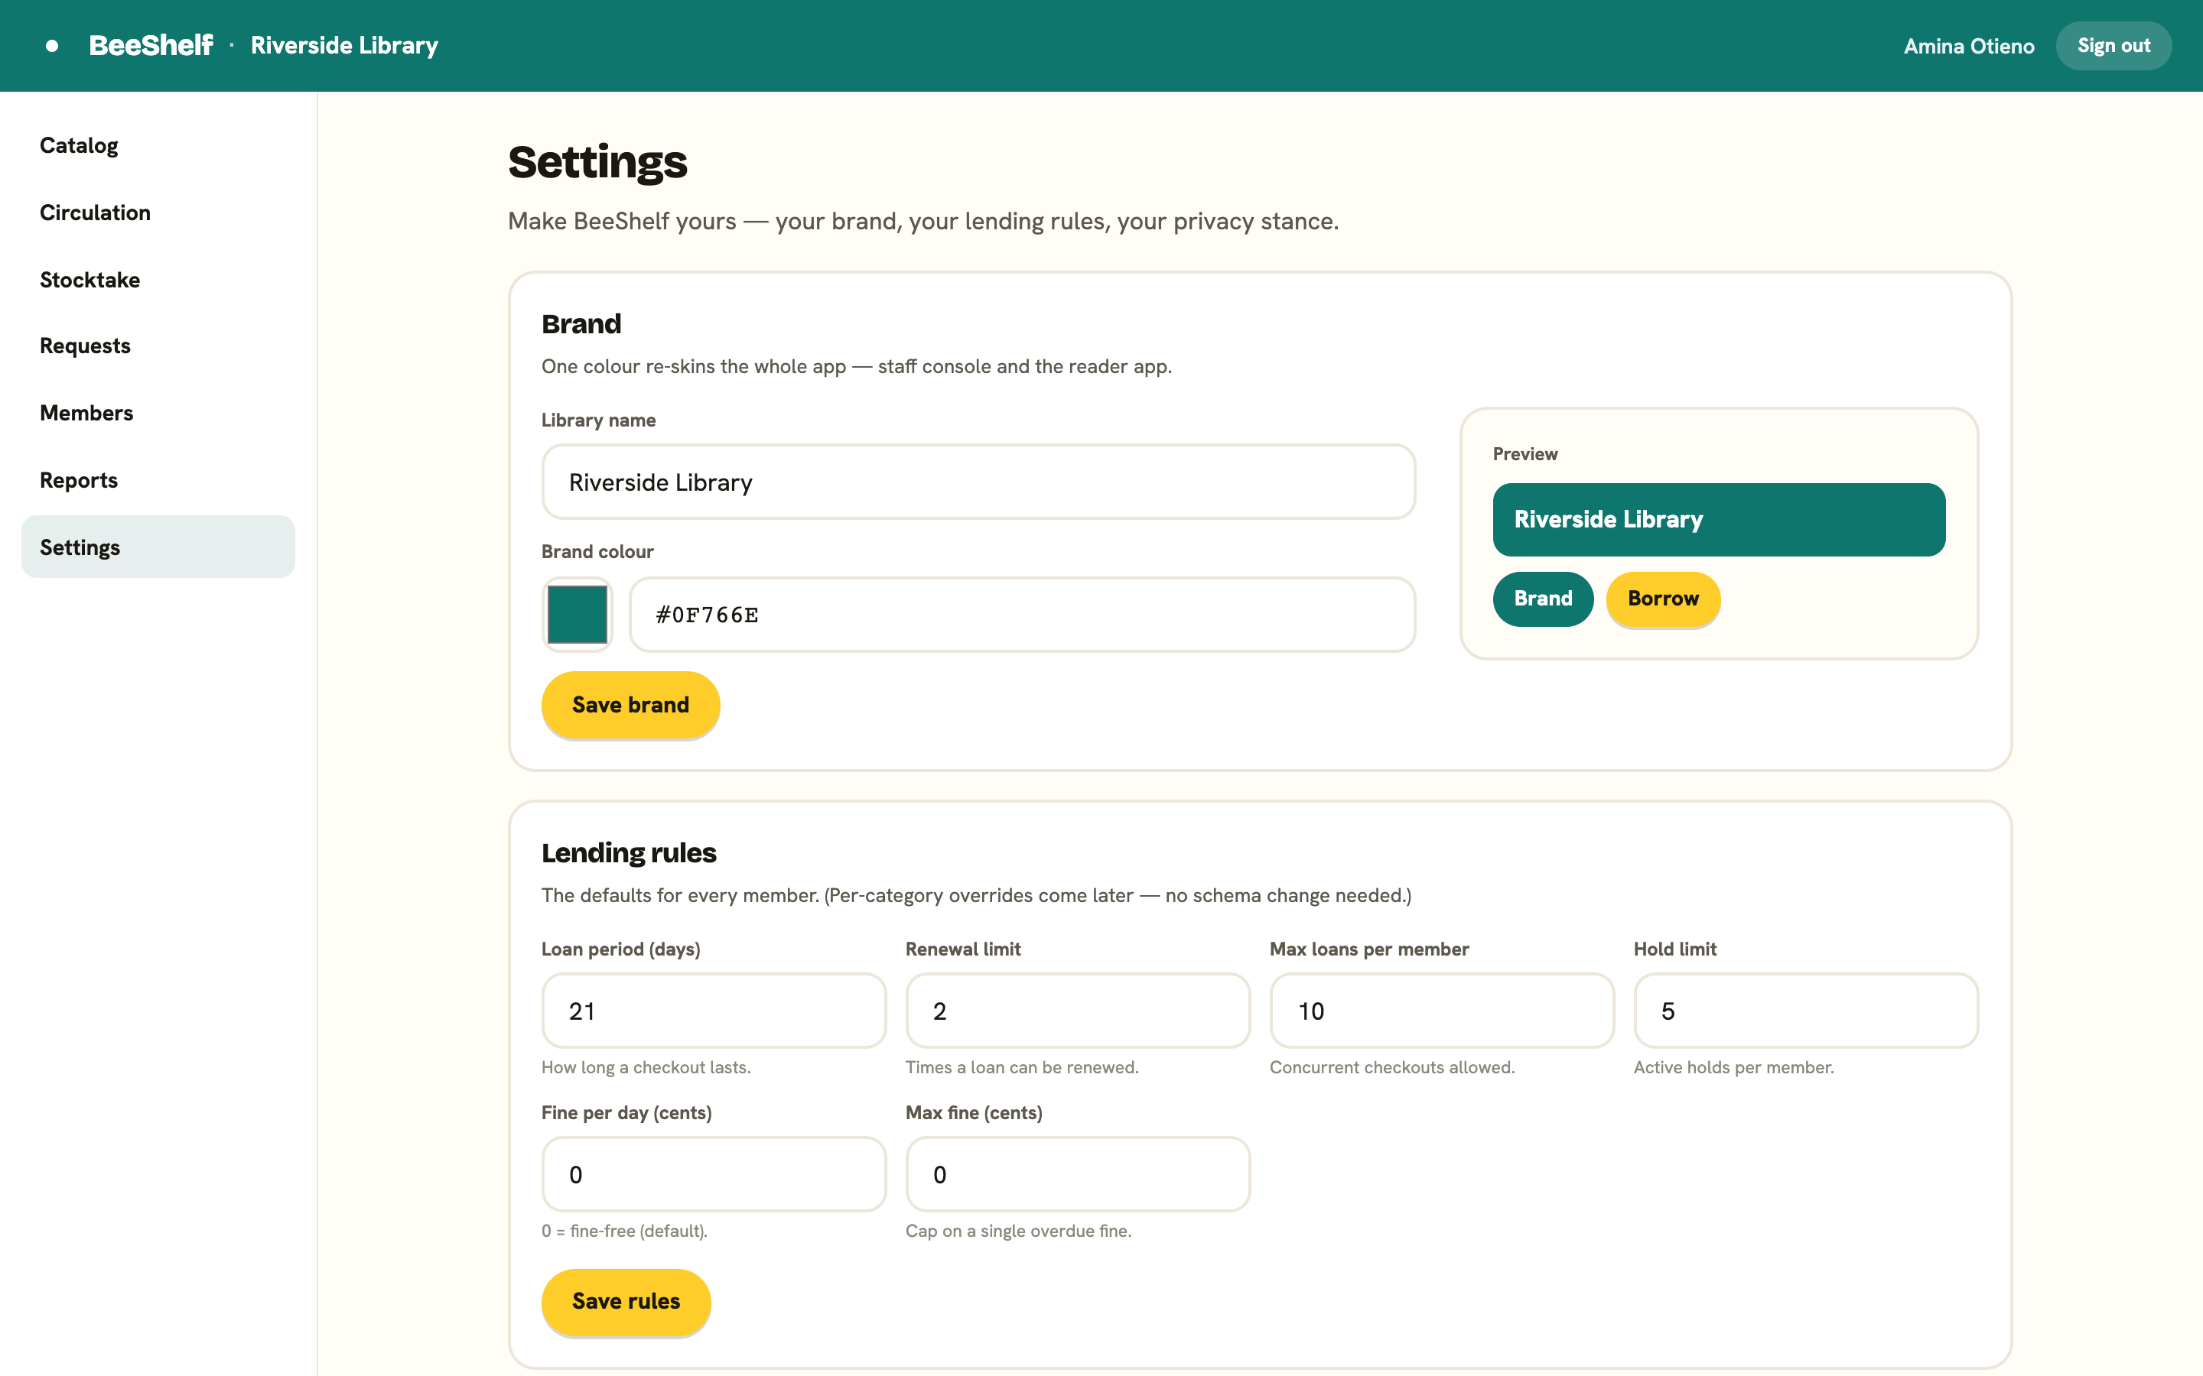Select the Settings sidebar item
This screenshot has width=2203, height=1376.
158,547
